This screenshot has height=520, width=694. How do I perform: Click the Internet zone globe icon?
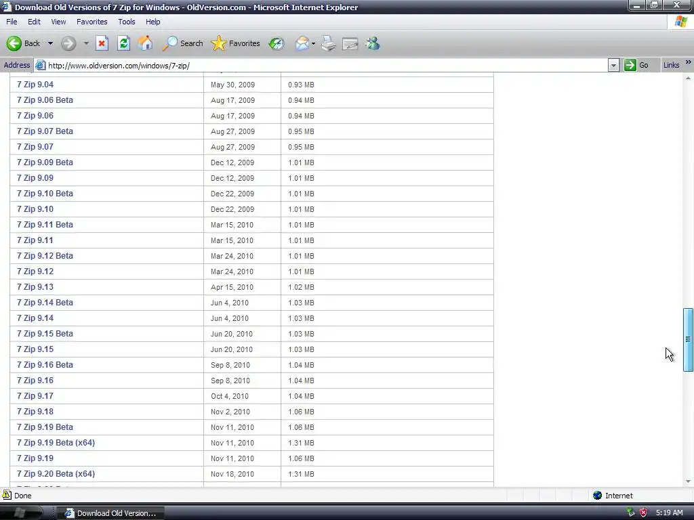click(x=597, y=495)
